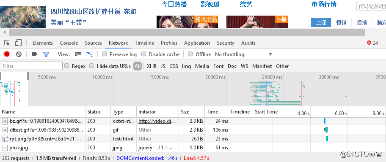Enable the Regex filter checkbox
The height and width of the screenshot is (162, 386).
67,66
